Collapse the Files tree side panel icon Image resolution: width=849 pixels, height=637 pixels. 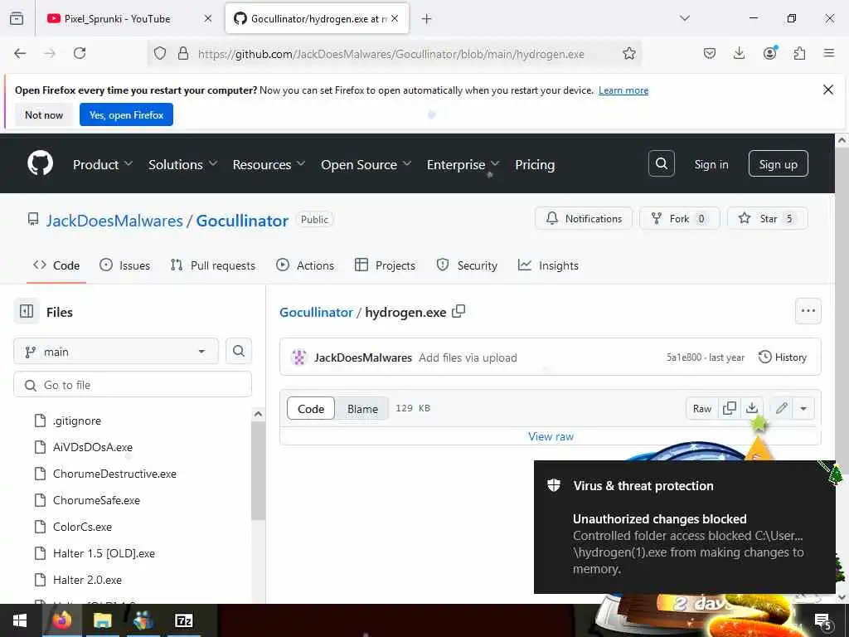click(27, 312)
